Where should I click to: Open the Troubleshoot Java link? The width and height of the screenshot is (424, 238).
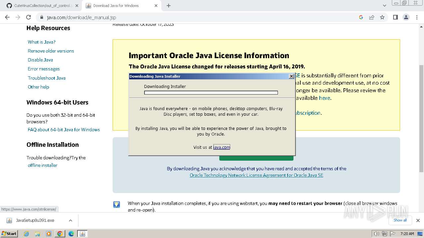click(47, 78)
